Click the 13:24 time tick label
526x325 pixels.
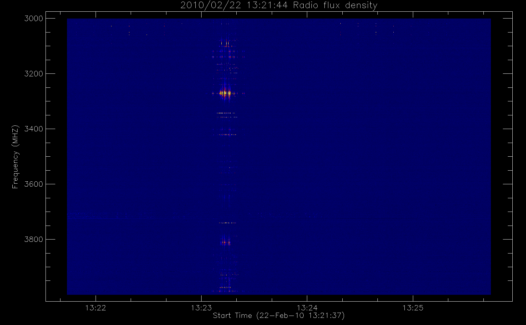307,308
